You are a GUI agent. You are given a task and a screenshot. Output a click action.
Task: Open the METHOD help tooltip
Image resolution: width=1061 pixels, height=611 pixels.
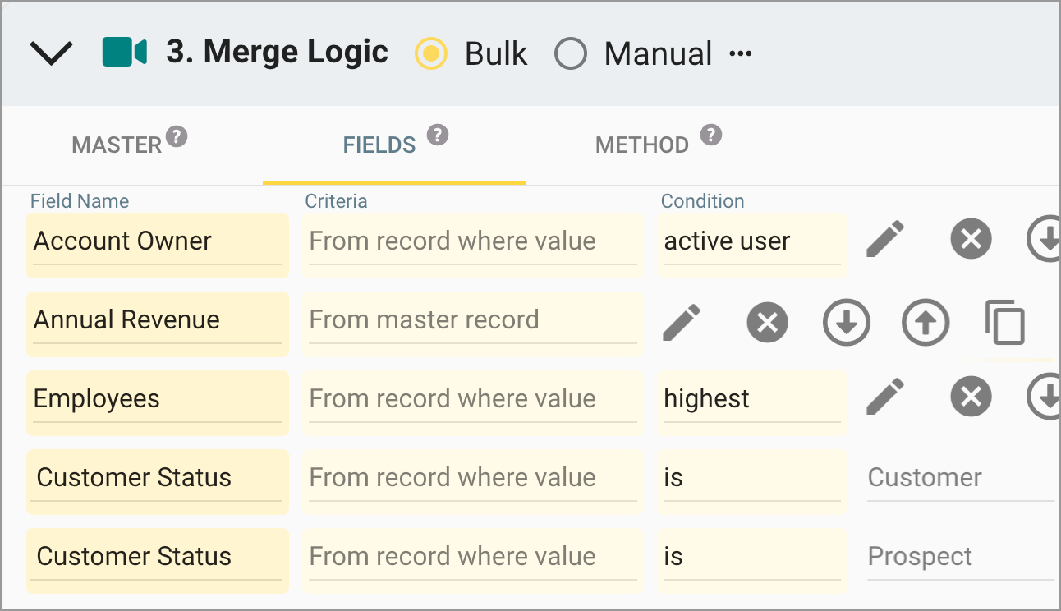(710, 134)
